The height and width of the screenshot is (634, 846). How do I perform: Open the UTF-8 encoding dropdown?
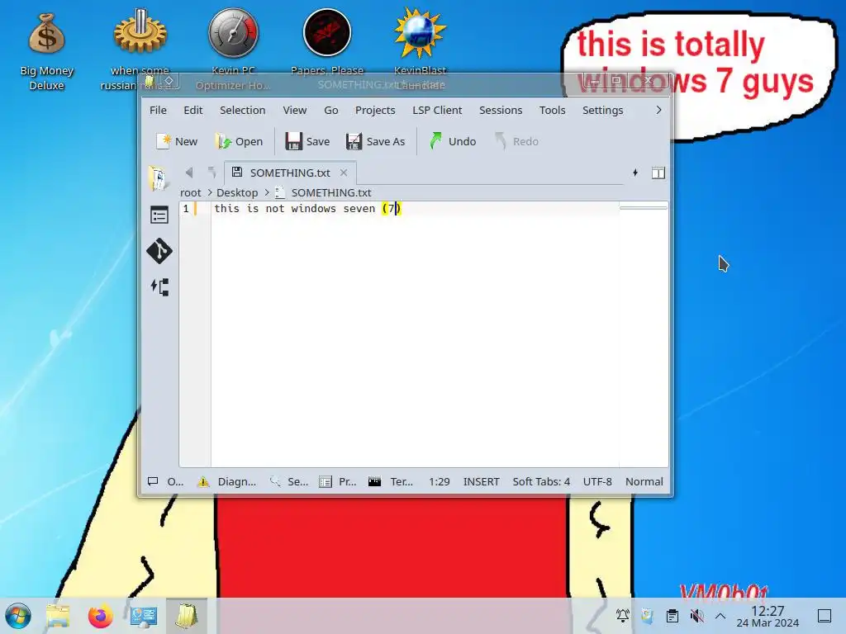point(597,481)
